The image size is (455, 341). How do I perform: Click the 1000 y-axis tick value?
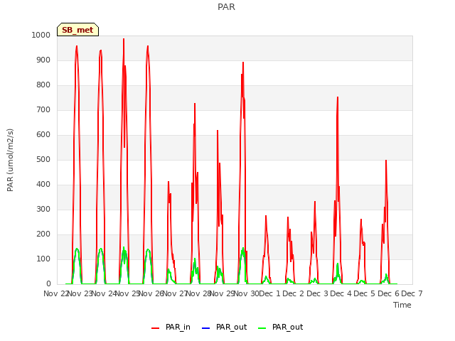pyautogui.click(x=41, y=35)
